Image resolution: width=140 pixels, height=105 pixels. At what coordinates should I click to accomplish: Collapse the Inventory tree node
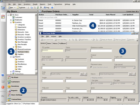tap(11, 22)
